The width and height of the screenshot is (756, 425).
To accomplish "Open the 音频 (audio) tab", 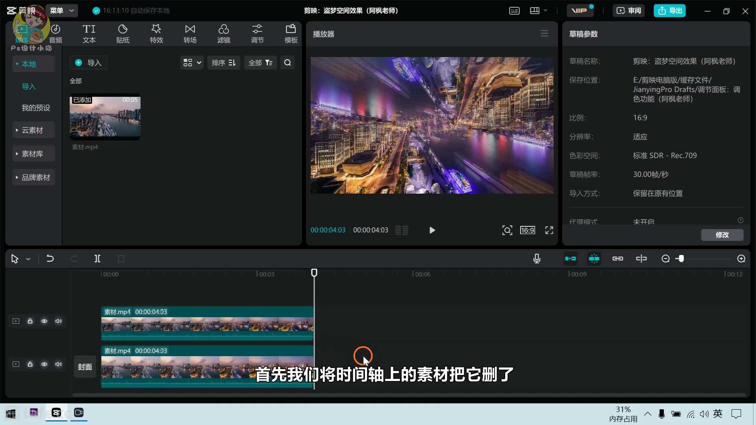I will point(56,34).
